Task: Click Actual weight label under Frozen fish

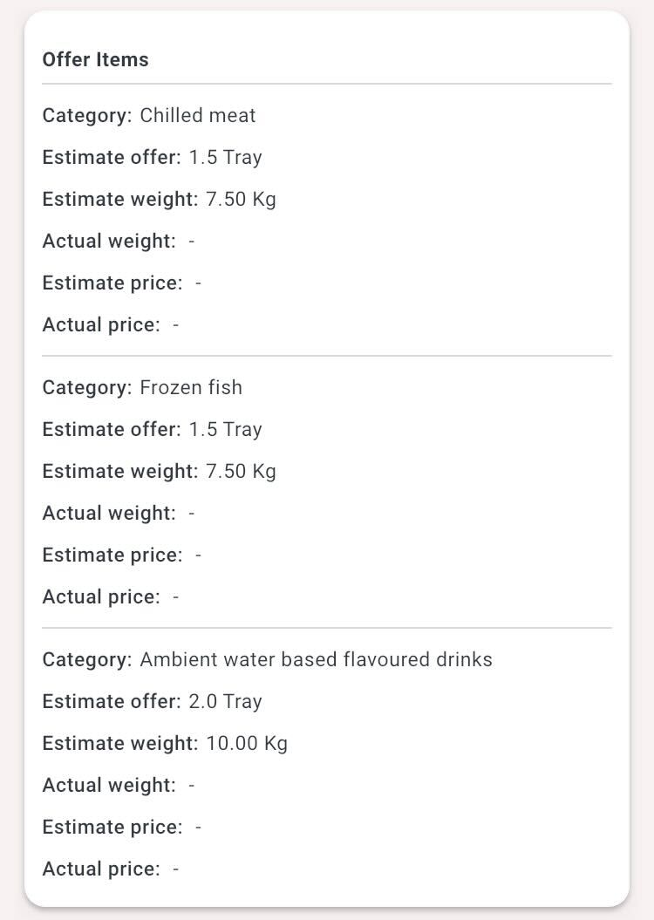Action: point(109,514)
